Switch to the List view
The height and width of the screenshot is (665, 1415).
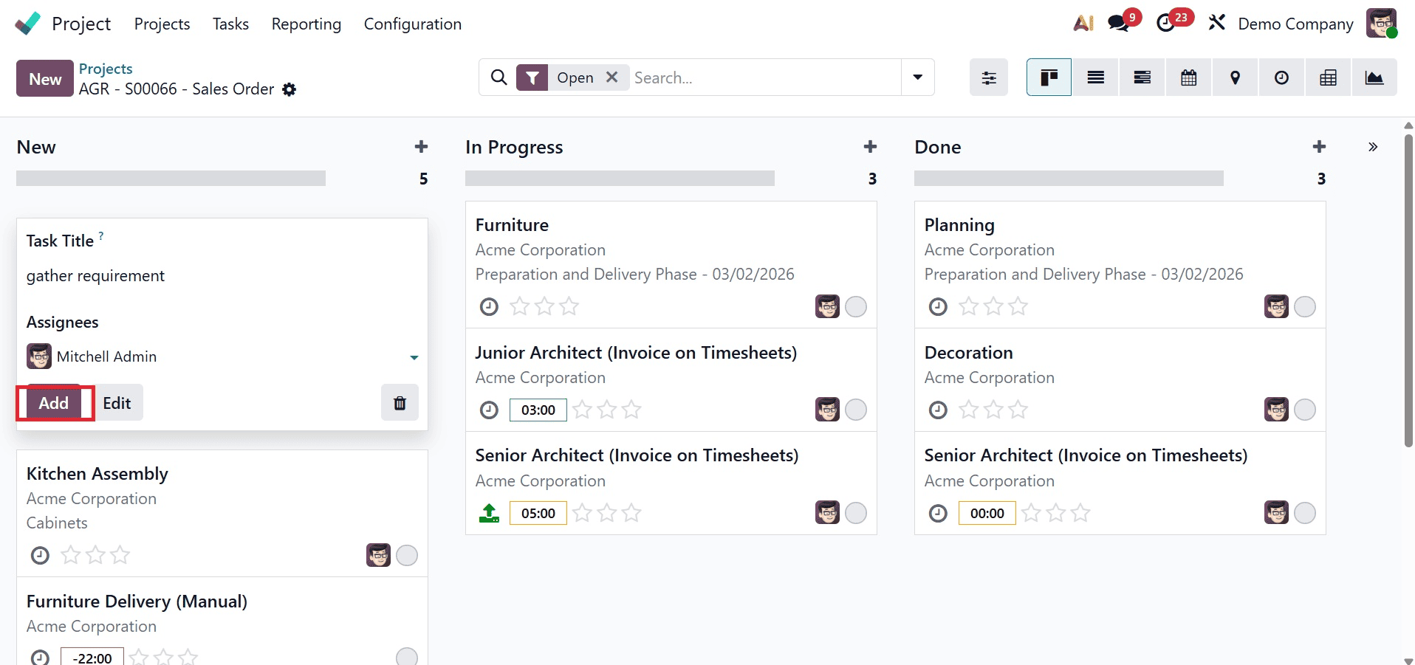(1095, 77)
